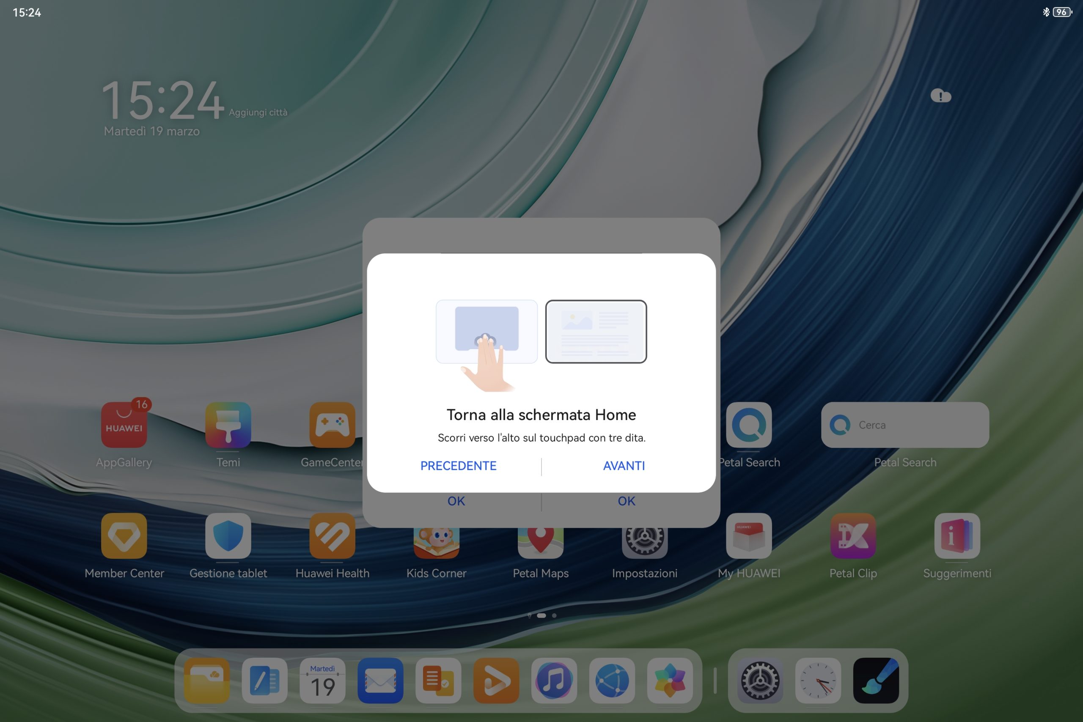
Task: Tap the tablet screen illustration in dialog
Action: 596,332
